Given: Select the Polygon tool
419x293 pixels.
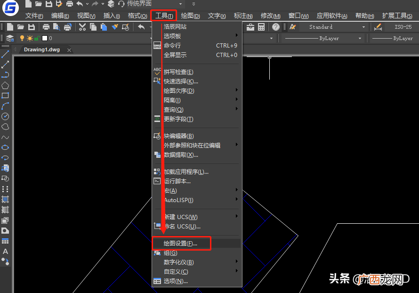Looking at the screenshot, I should tap(5, 85).
